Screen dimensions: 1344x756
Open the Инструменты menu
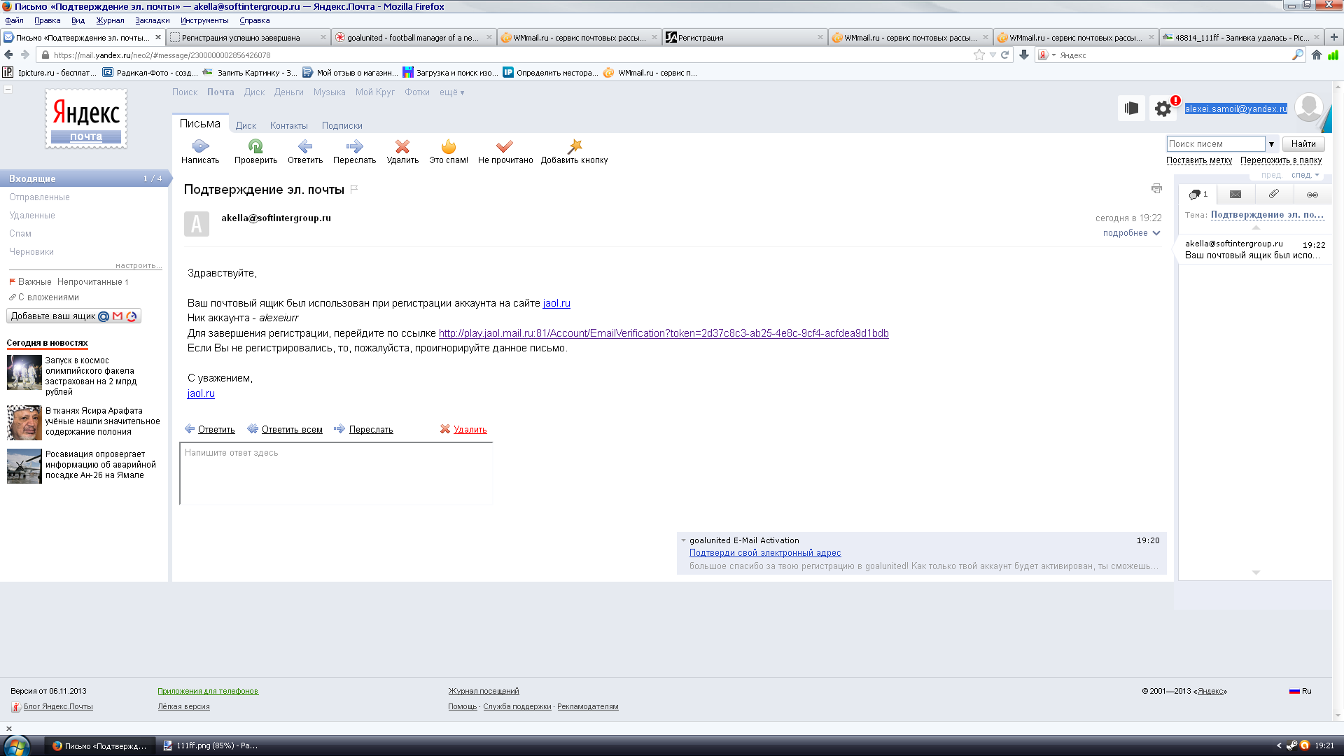tap(204, 20)
